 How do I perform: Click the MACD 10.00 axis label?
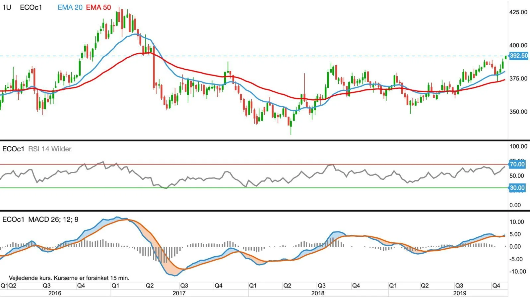click(x=517, y=222)
